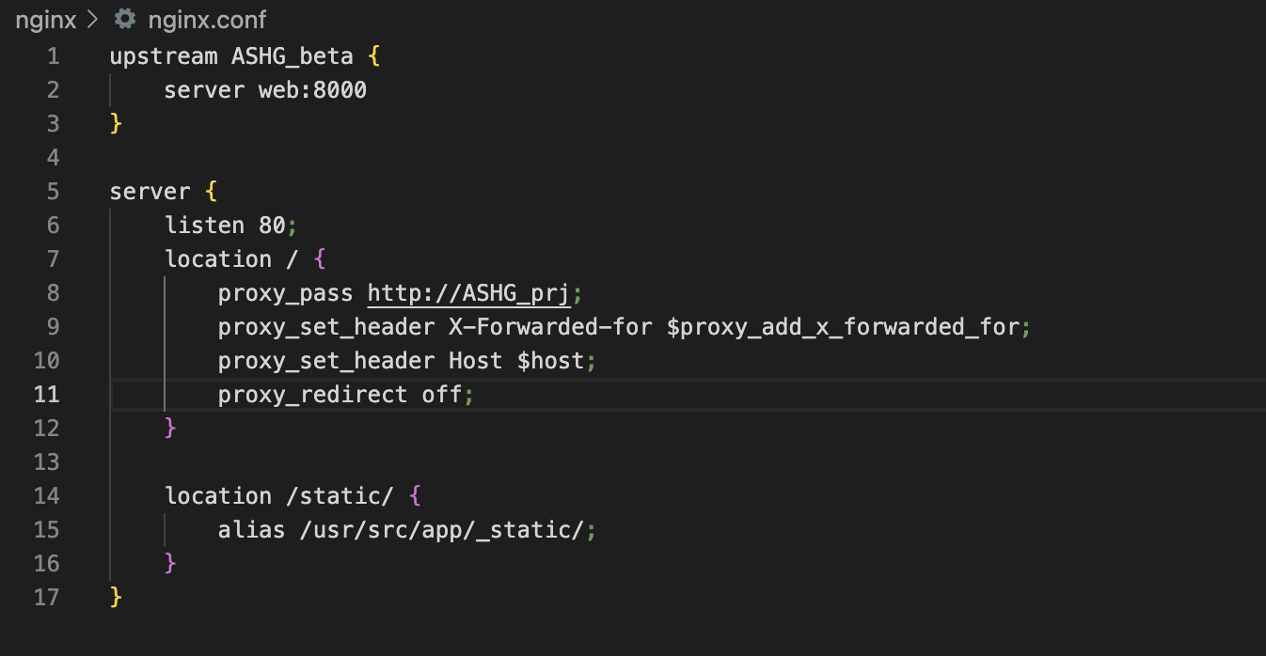Click line number 17 in the gutter
The height and width of the screenshot is (656, 1266).
46,598
